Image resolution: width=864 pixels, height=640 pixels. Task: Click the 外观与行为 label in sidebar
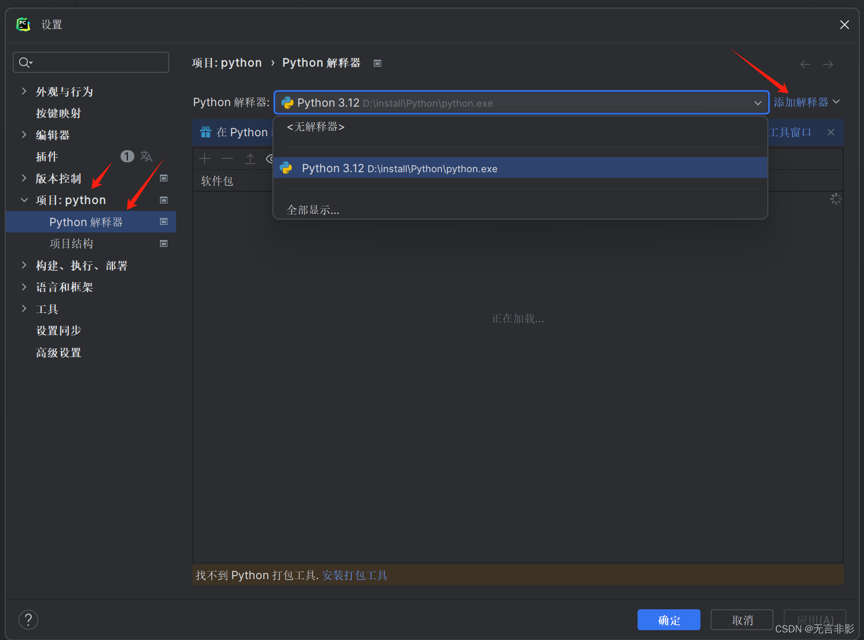tap(64, 92)
